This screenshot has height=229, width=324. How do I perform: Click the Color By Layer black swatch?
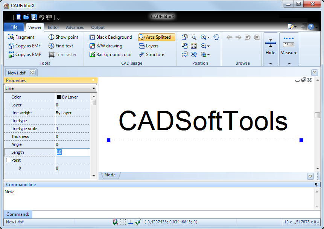(59, 97)
